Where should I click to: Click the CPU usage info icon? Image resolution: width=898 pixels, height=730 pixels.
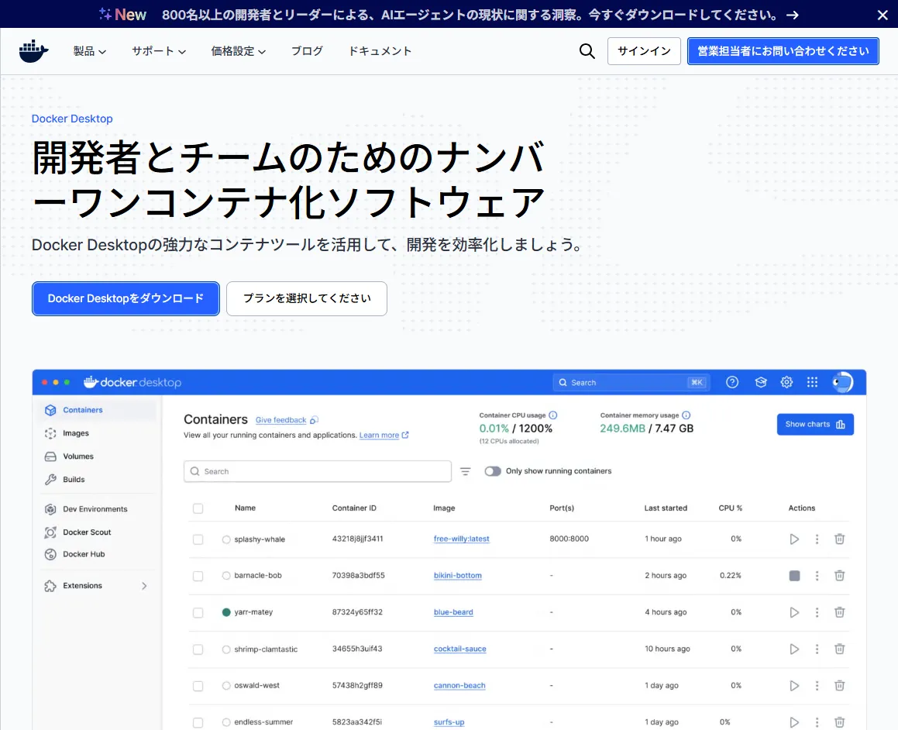pos(552,415)
